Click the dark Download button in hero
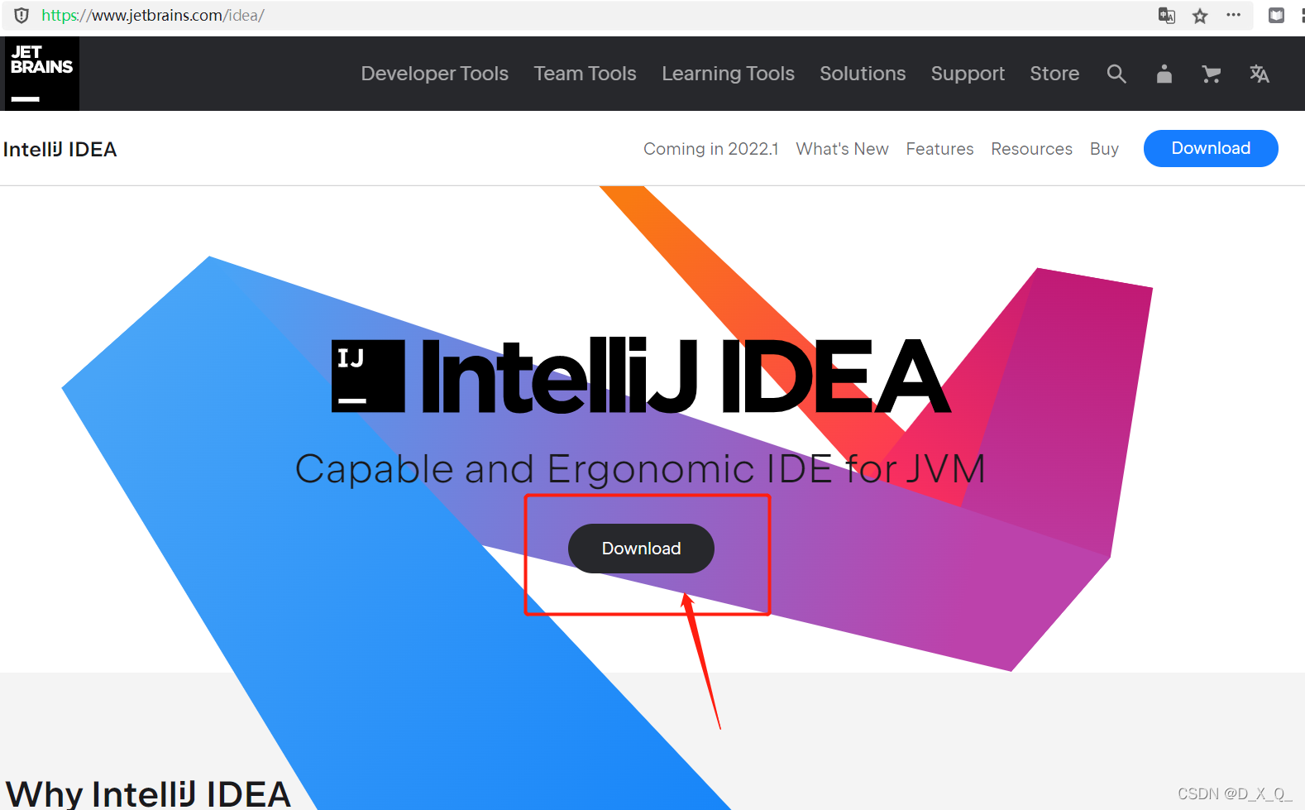Viewport: 1305px width, 810px height. pyautogui.click(x=641, y=549)
